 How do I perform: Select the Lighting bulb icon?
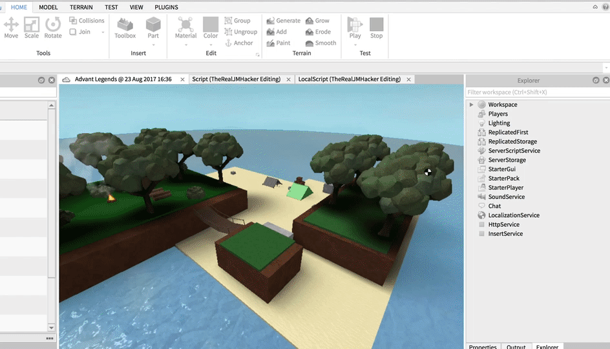click(481, 123)
